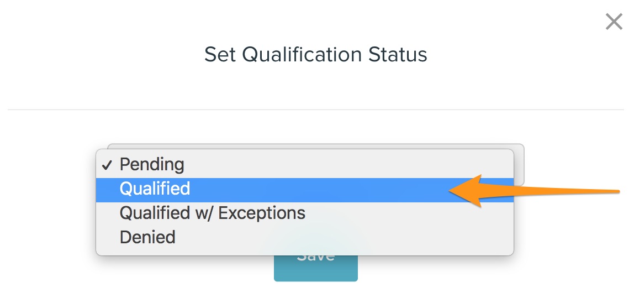The width and height of the screenshot is (634, 303).
Task: Select the Denied status option
Action: [x=147, y=238]
